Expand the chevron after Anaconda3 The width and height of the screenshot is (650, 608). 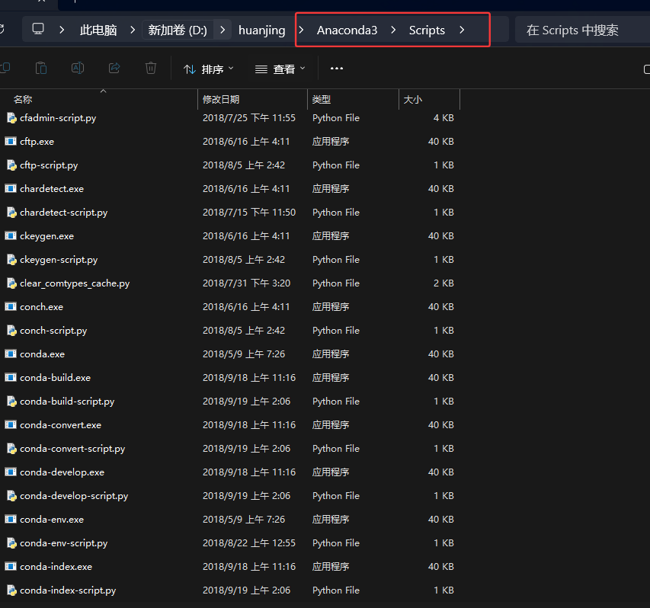tap(393, 30)
